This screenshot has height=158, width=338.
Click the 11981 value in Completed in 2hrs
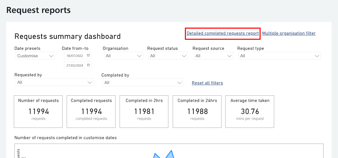tap(144, 112)
